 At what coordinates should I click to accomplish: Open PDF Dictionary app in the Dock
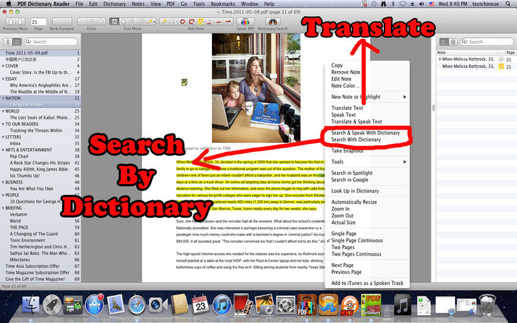[x=371, y=304]
